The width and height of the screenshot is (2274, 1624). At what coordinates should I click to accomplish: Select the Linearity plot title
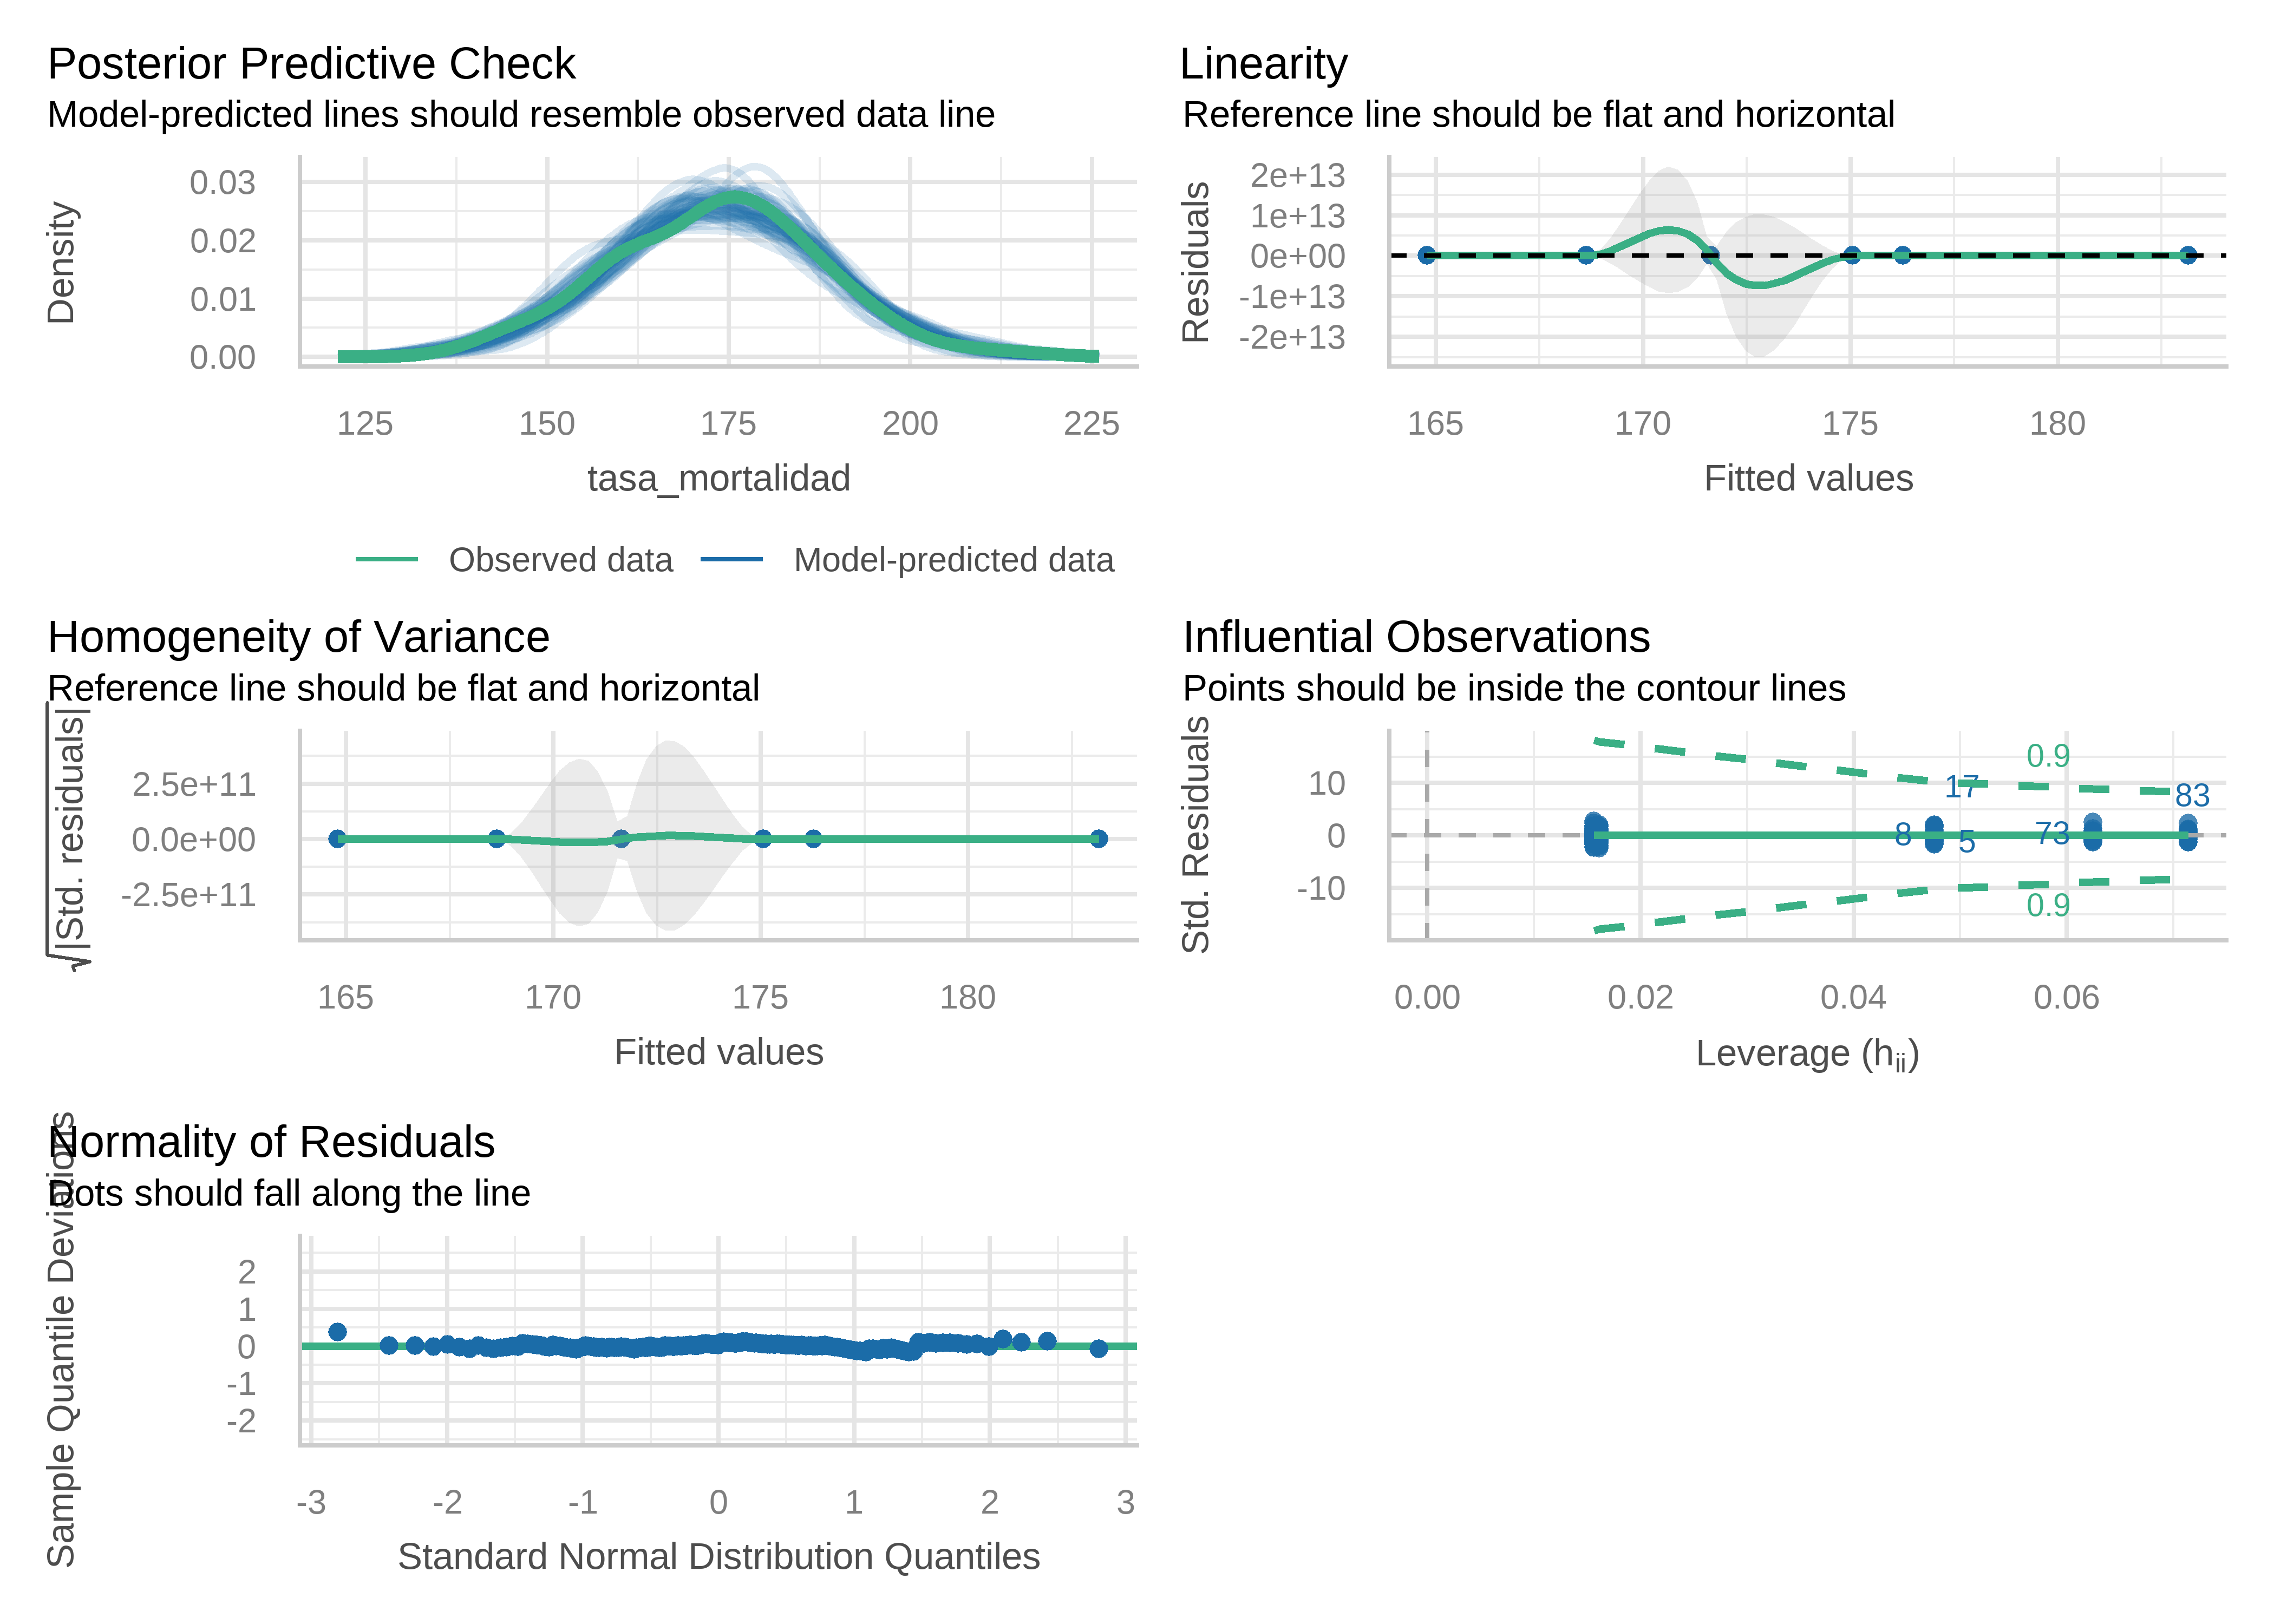[x=1263, y=64]
